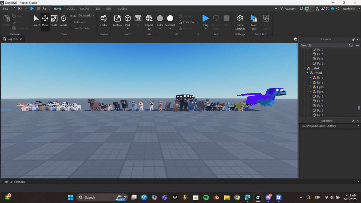
Task: Click the gray Color swatch
Action: tap(160, 19)
